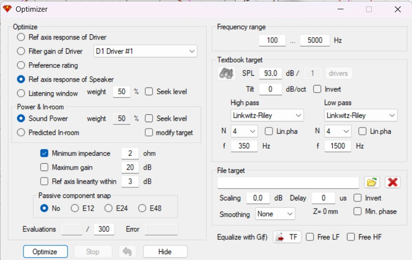The image size is (412, 260).
Task: Click the Hide button
Action: (x=165, y=252)
